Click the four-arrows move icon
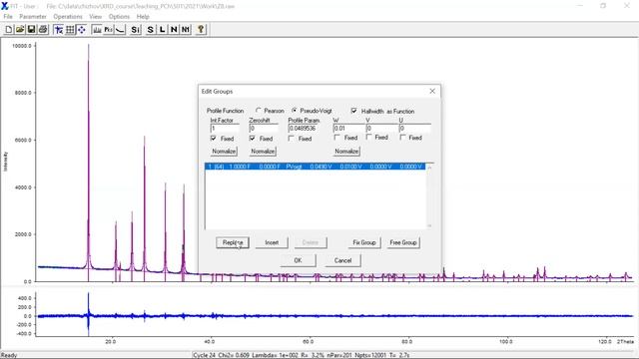Screen dimensions: 639x359 [82, 29]
